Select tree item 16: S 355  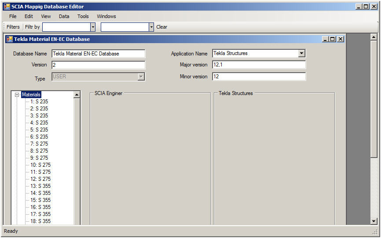(x=40, y=207)
